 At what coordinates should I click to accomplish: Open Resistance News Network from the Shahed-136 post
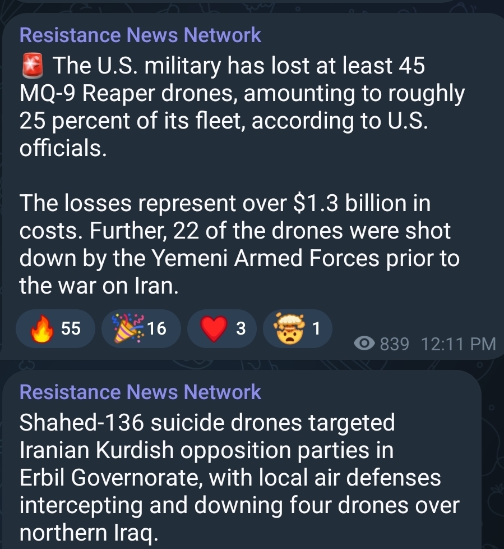coord(140,392)
